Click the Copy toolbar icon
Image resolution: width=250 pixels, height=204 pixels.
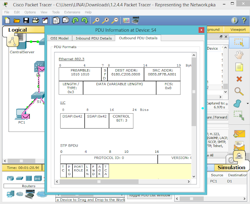click(x=56, y=20)
